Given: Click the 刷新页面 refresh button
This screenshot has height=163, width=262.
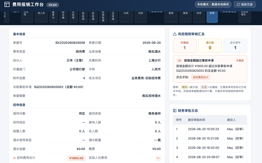Looking at the screenshot, I should 245,5.
